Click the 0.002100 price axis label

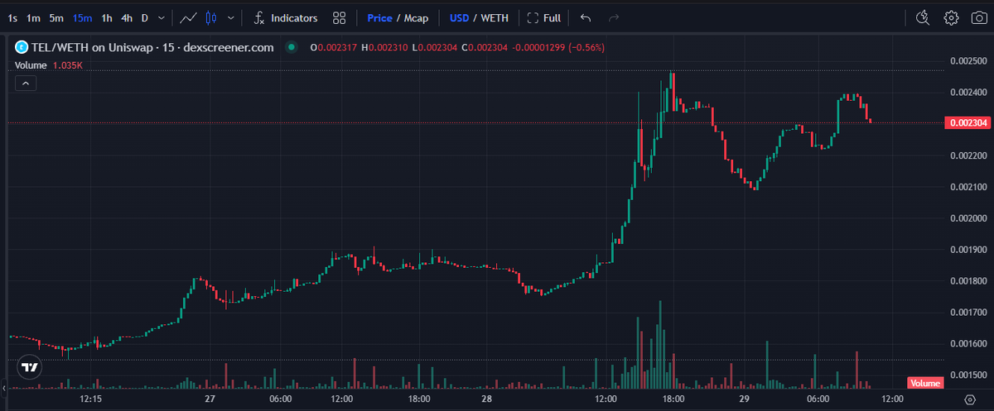pyautogui.click(x=967, y=187)
